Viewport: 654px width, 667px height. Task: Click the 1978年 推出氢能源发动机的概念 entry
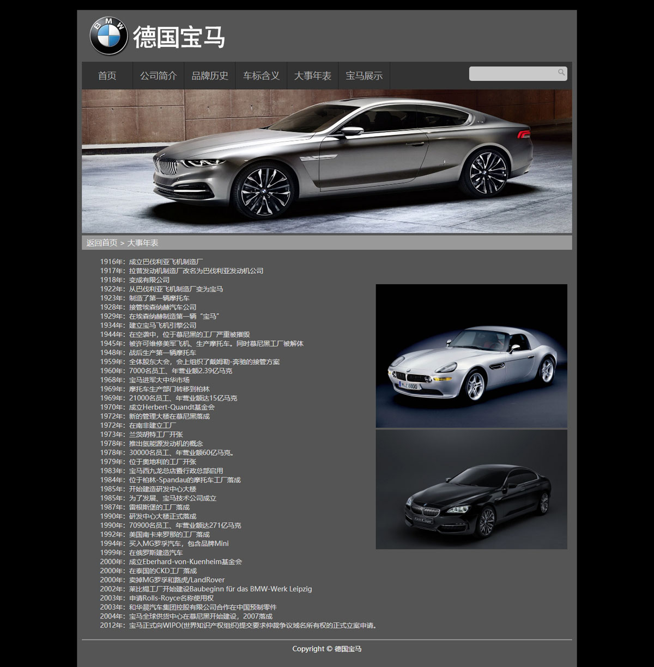pyautogui.click(x=152, y=444)
